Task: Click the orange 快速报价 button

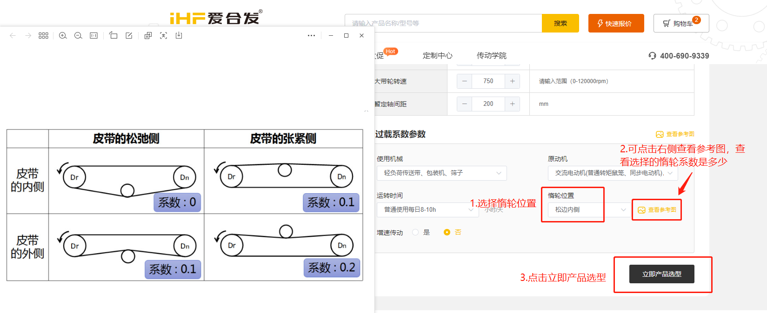Action: pyautogui.click(x=616, y=23)
